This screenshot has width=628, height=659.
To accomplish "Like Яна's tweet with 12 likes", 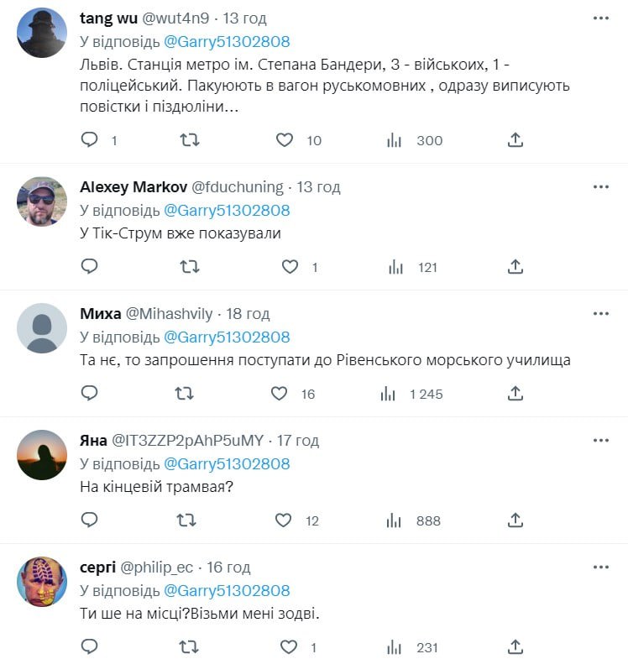I will [x=285, y=520].
